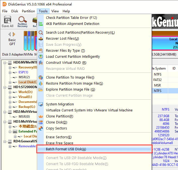
Task: Collapse the HD0:NVMe disk tree node
Action: point(5,62)
